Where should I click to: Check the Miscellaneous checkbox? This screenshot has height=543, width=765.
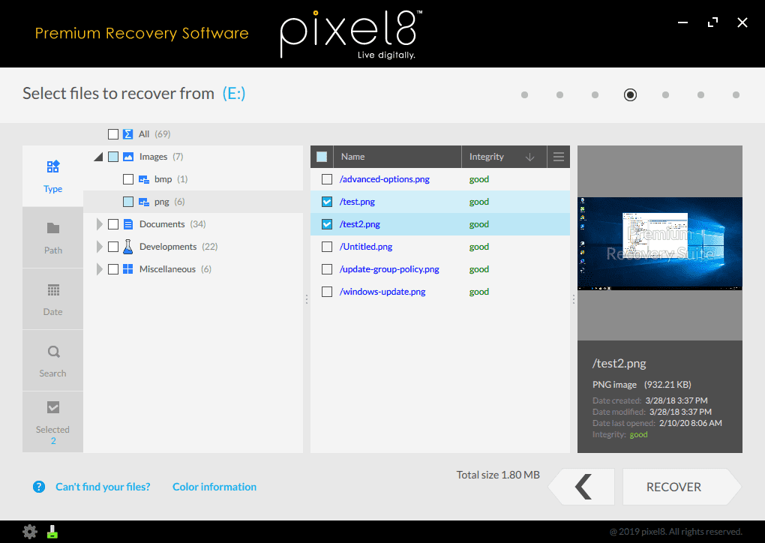tap(113, 268)
